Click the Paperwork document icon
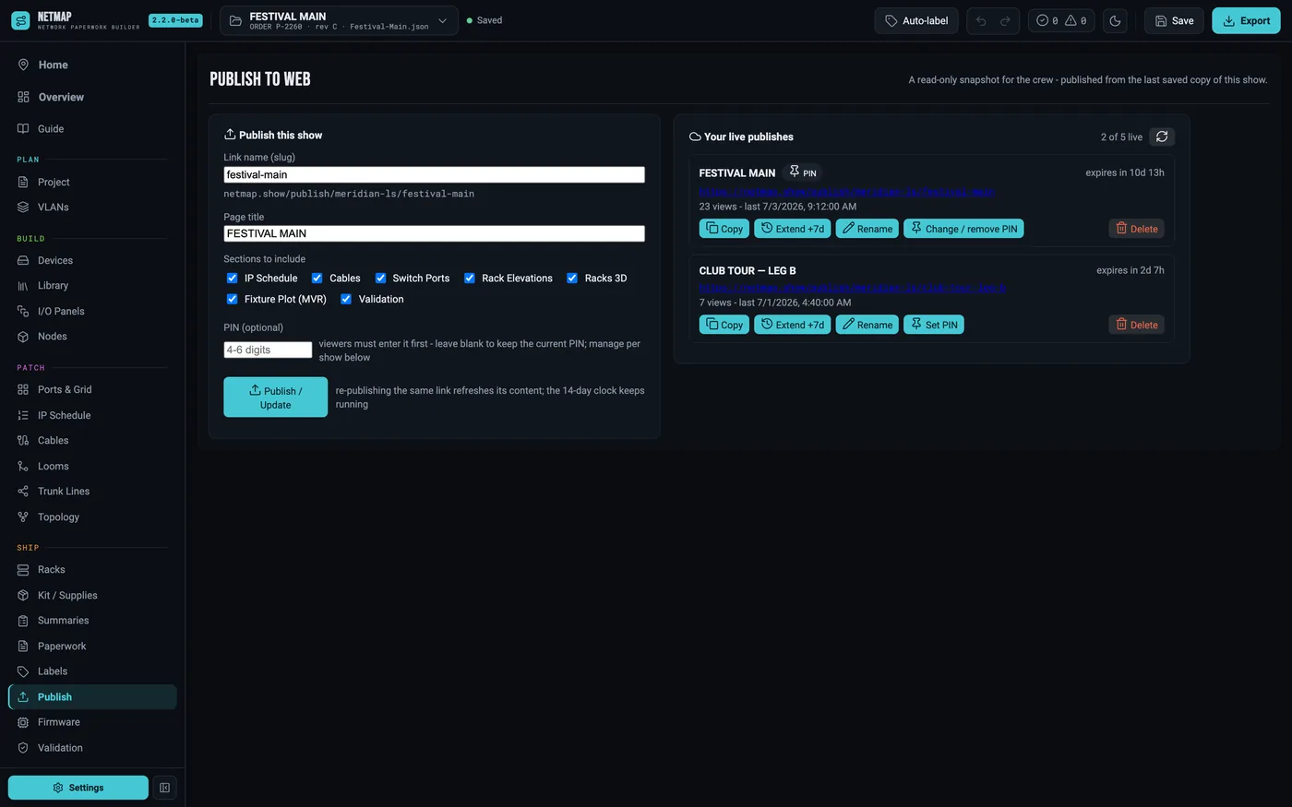Viewport: 1292px width, 807px height. point(23,646)
